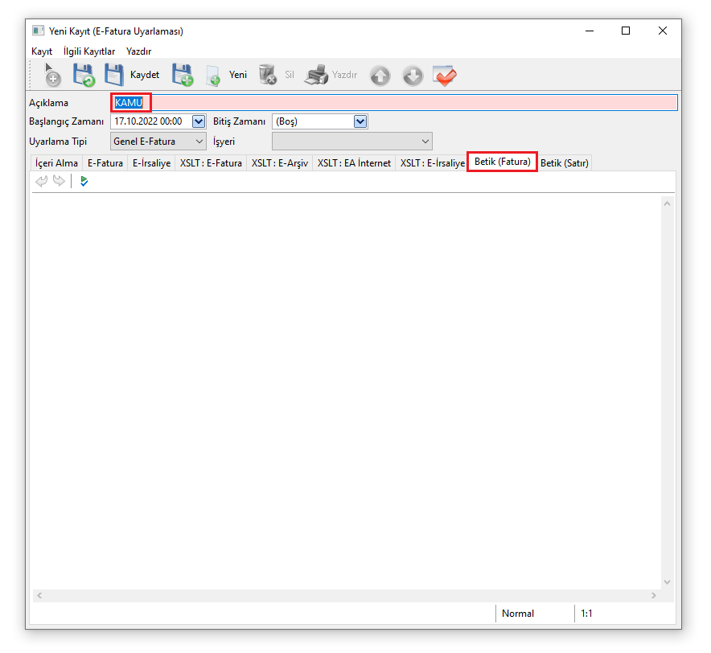This screenshot has height=653, width=711.
Task: Click the Normal status bar entry
Action: (518, 614)
